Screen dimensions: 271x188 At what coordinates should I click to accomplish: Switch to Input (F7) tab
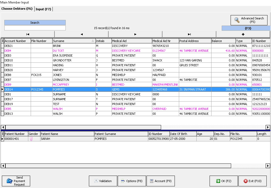coord(43,9)
